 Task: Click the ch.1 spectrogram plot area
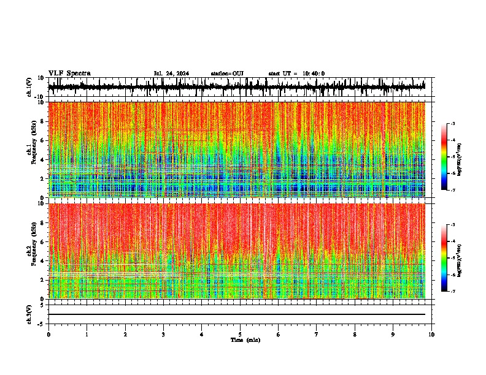[236, 150]
